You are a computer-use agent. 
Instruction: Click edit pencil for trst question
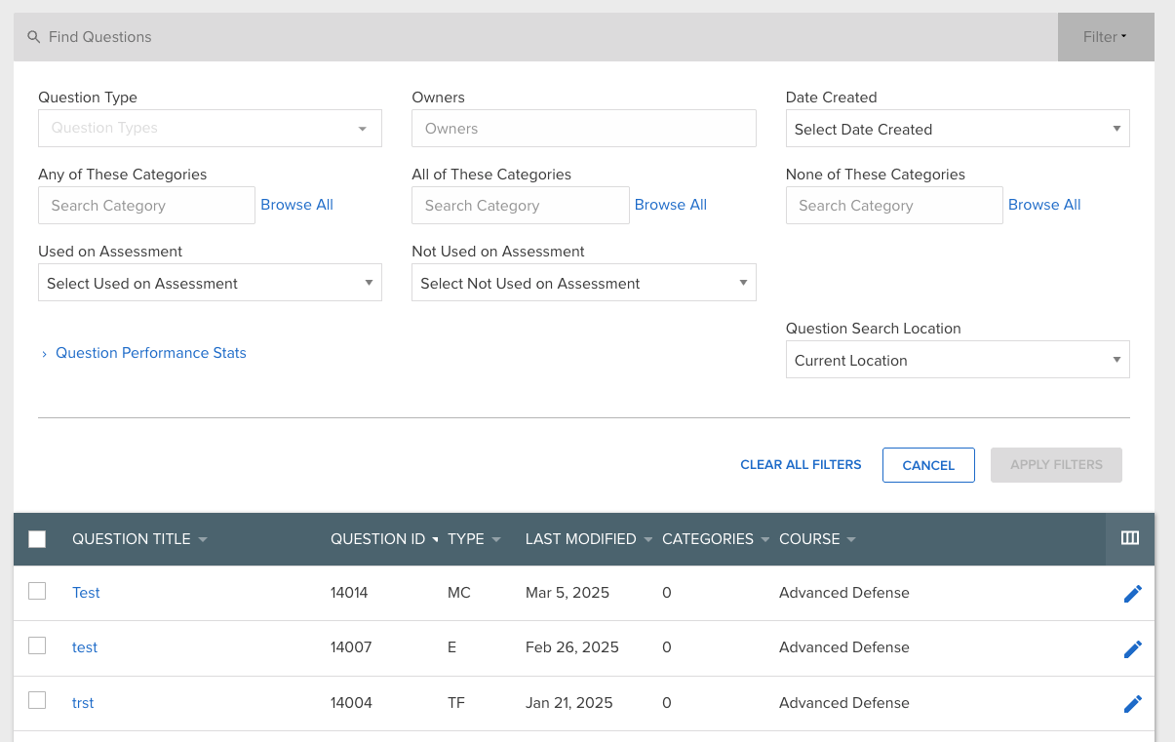[1132, 704]
